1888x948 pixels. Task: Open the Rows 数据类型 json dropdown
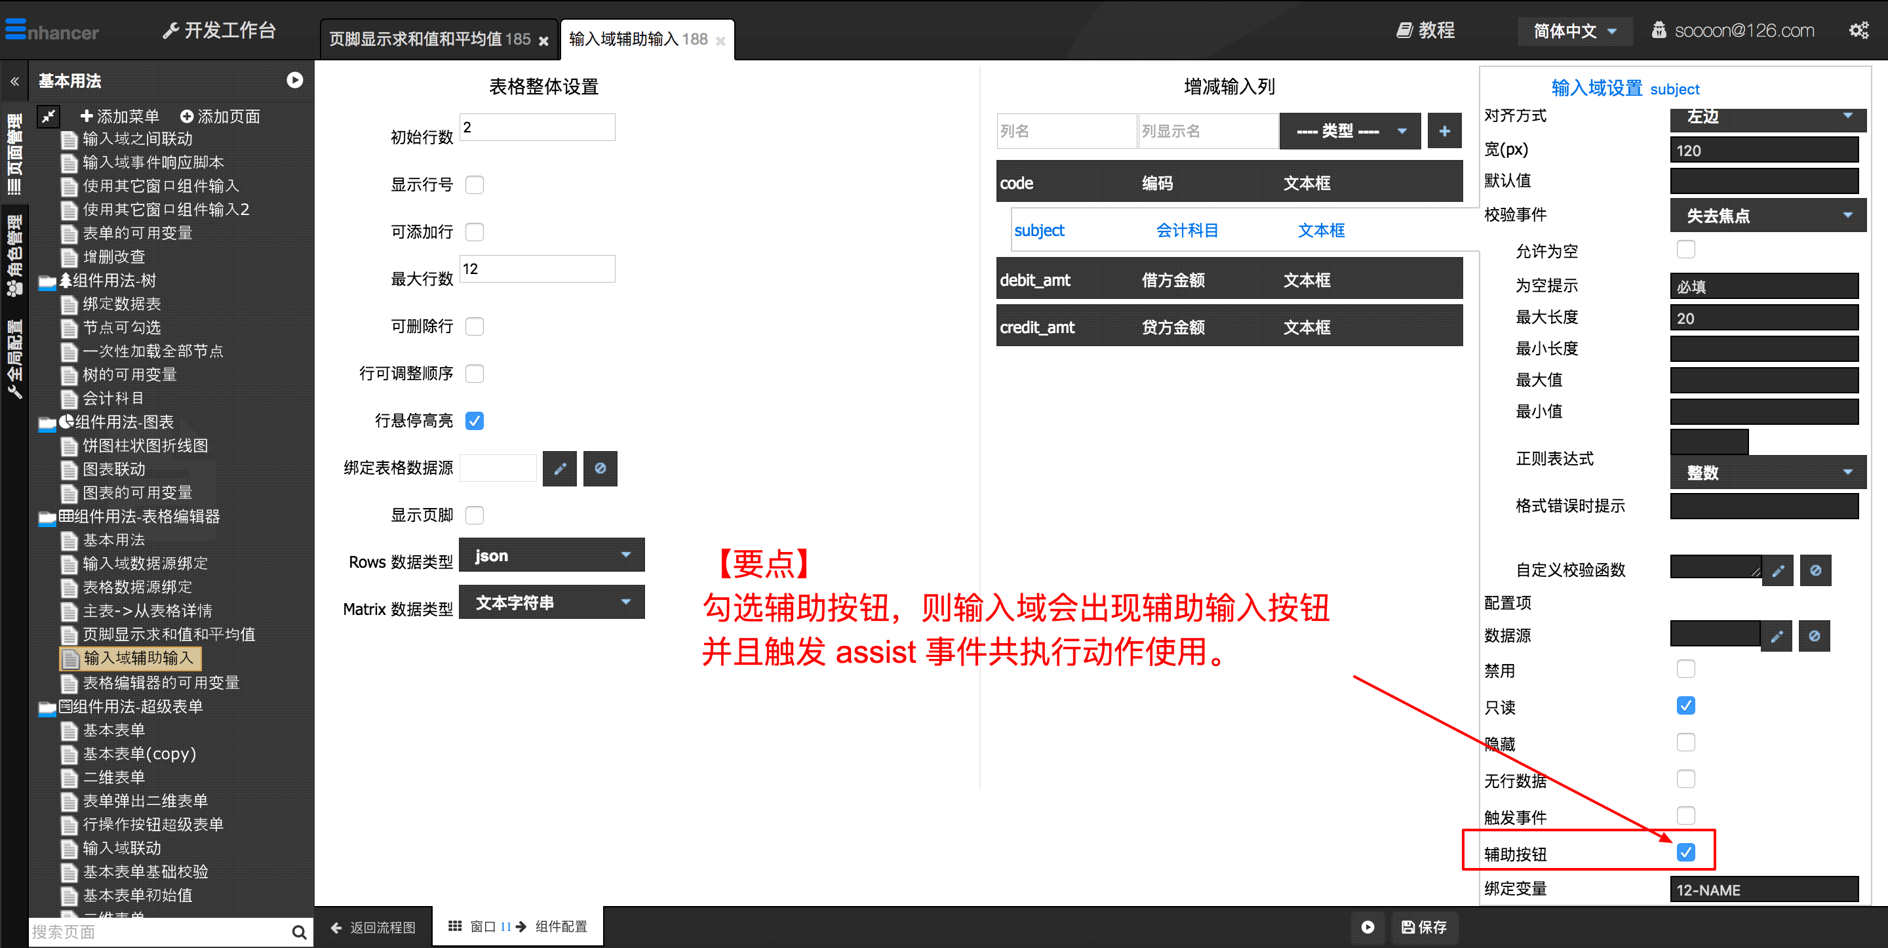point(551,555)
